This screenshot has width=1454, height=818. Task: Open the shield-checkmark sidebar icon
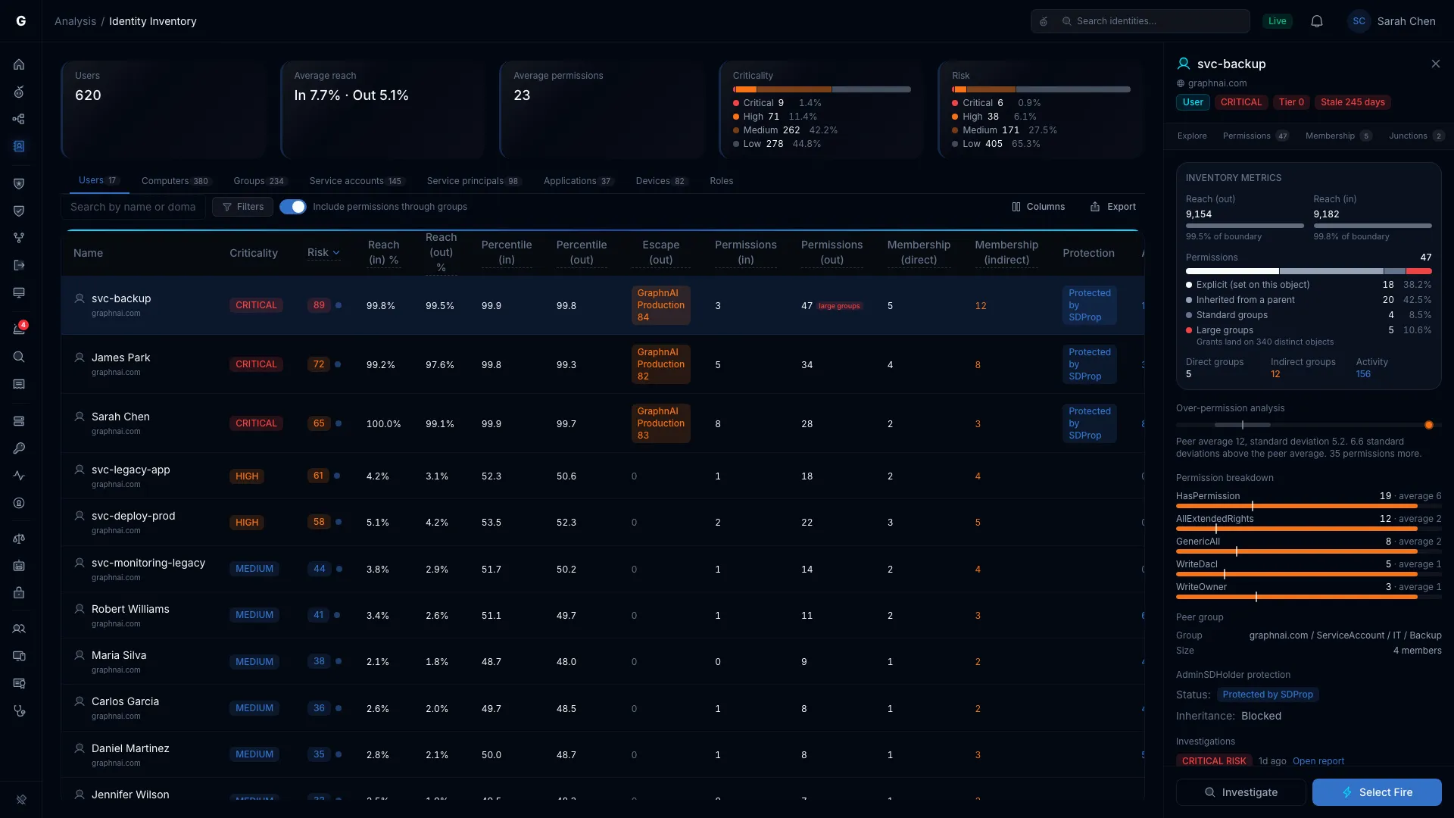pyautogui.click(x=19, y=211)
